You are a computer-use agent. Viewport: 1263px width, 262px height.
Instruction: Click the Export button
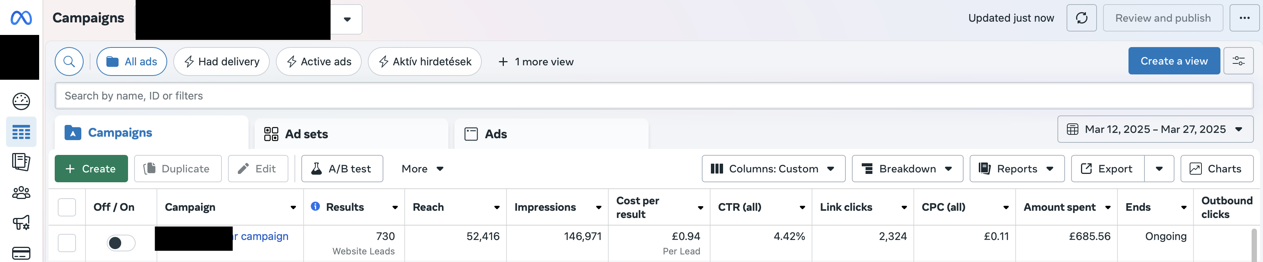[x=1108, y=169]
